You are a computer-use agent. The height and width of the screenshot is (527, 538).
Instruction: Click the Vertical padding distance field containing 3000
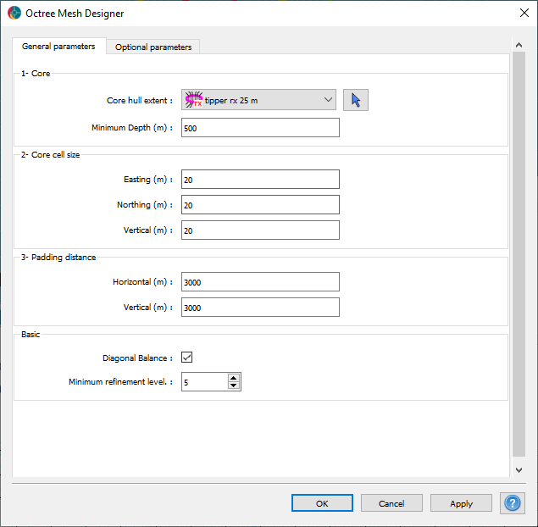coord(260,307)
